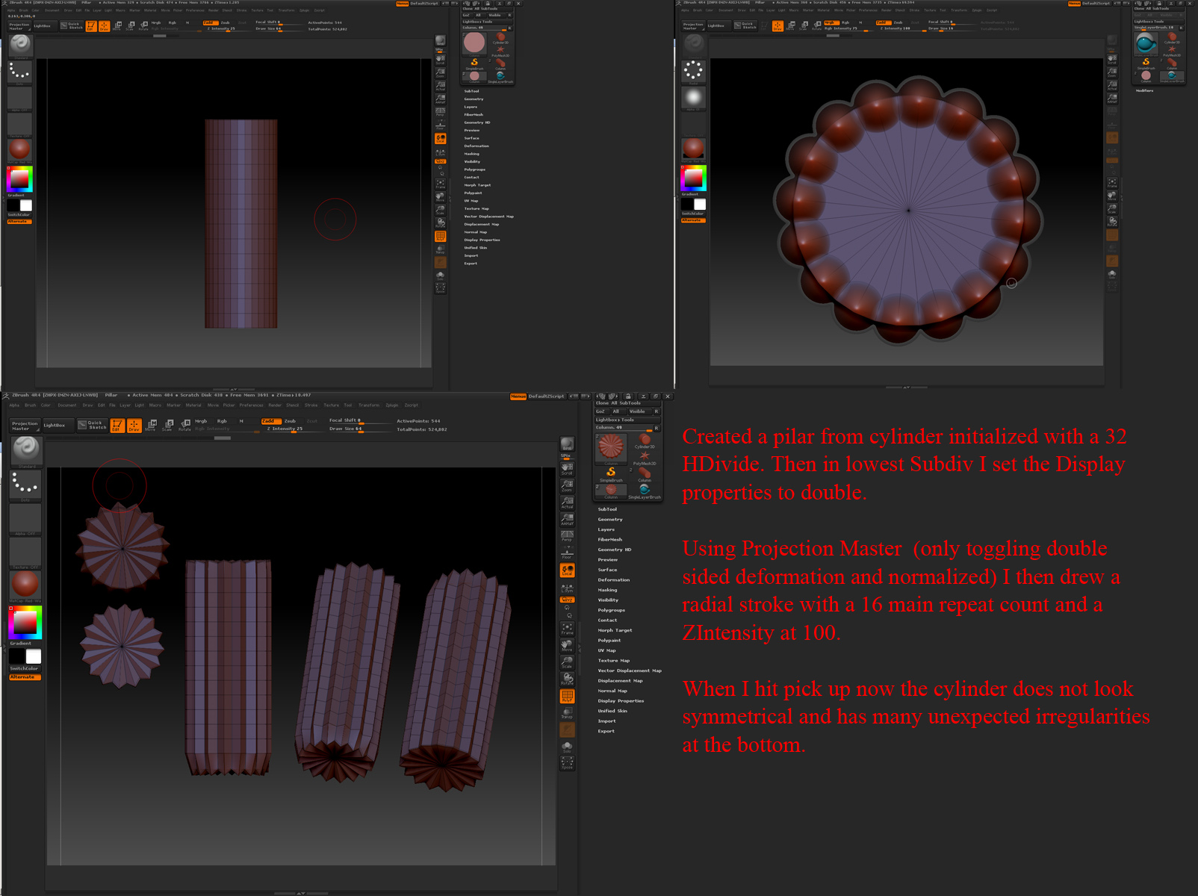Expand Layers subpalette in three-pillar window

[x=606, y=529]
